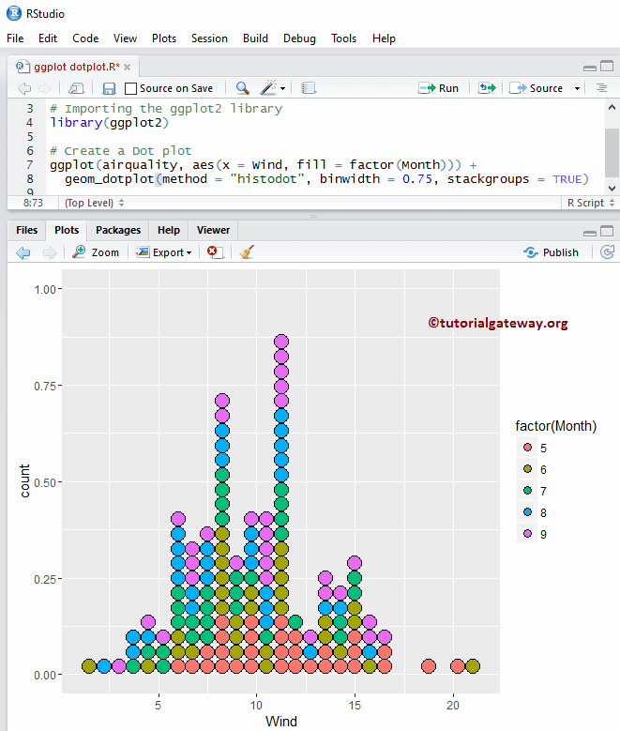Open Find/Replace magnifier in editor
Viewport: 620px width, 731px height.
(242, 88)
